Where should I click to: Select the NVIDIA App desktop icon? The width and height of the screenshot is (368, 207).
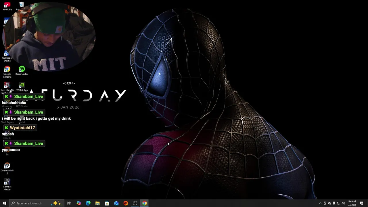pyautogui.click(x=22, y=87)
